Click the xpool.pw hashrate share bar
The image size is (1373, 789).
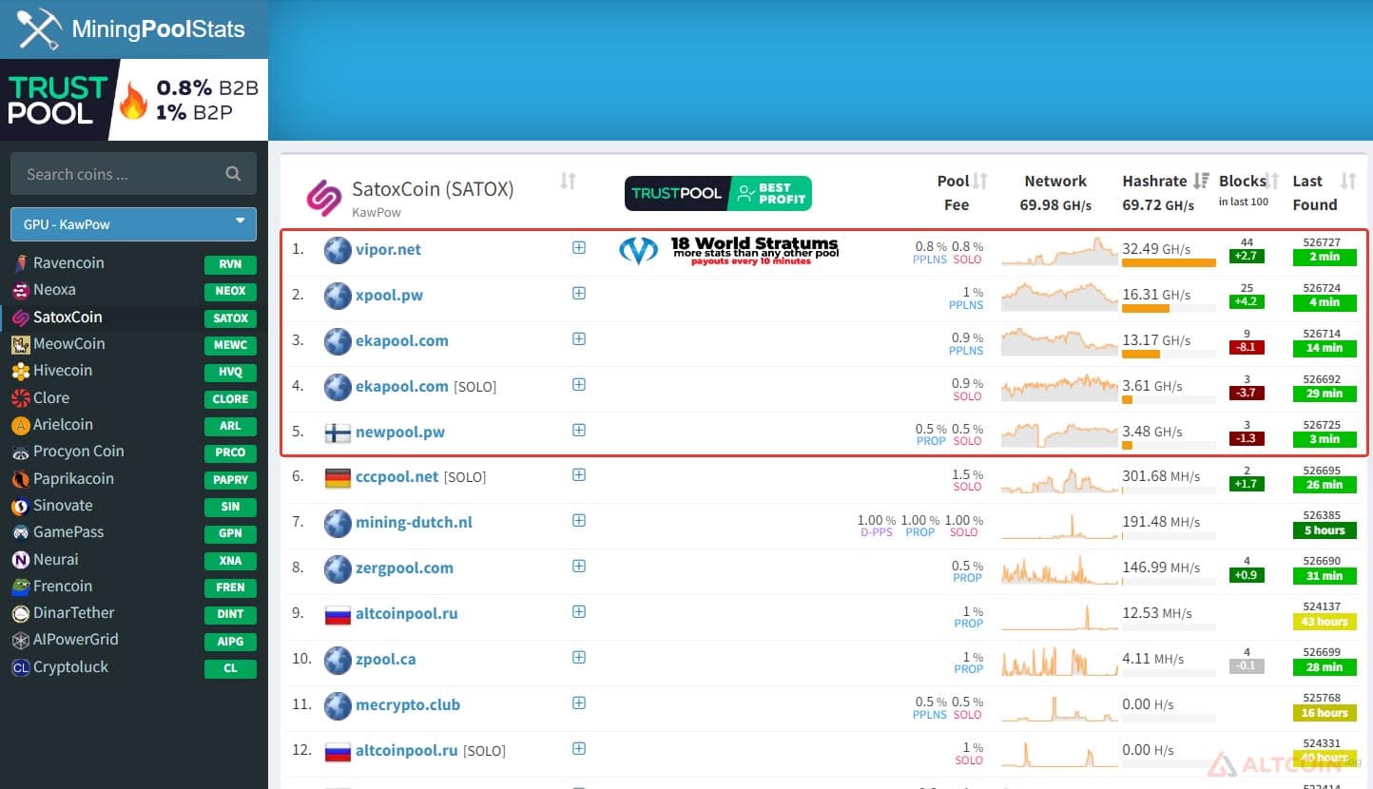[x=1169, y=309]
